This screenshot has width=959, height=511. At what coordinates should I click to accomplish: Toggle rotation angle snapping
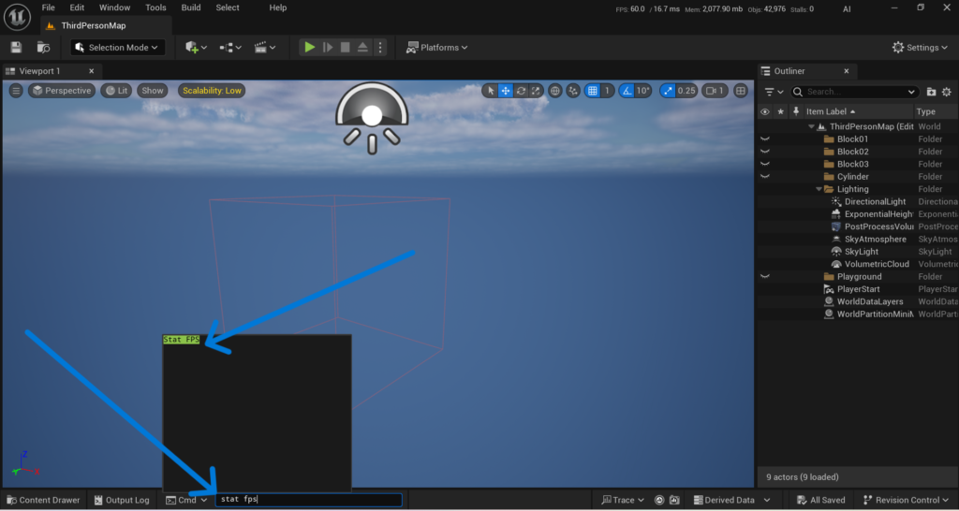click(627, 91)
